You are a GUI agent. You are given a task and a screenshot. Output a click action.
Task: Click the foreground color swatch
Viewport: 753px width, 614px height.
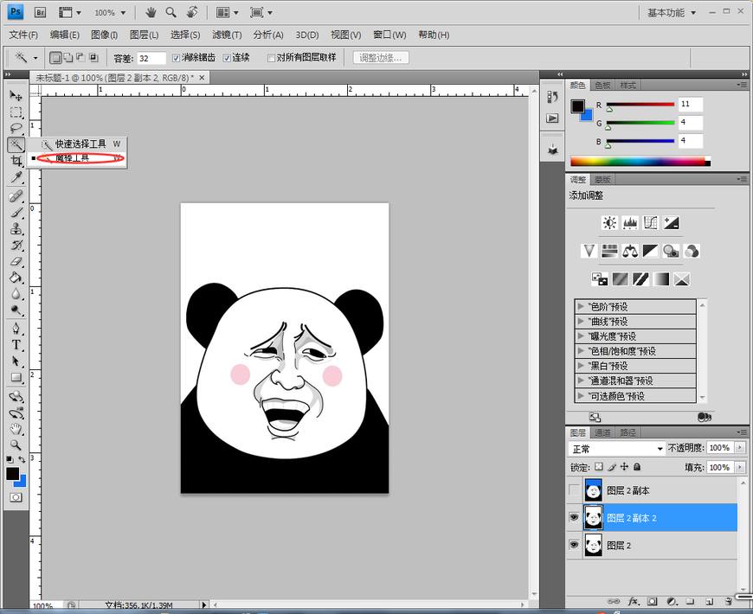(x=13, y=474)
